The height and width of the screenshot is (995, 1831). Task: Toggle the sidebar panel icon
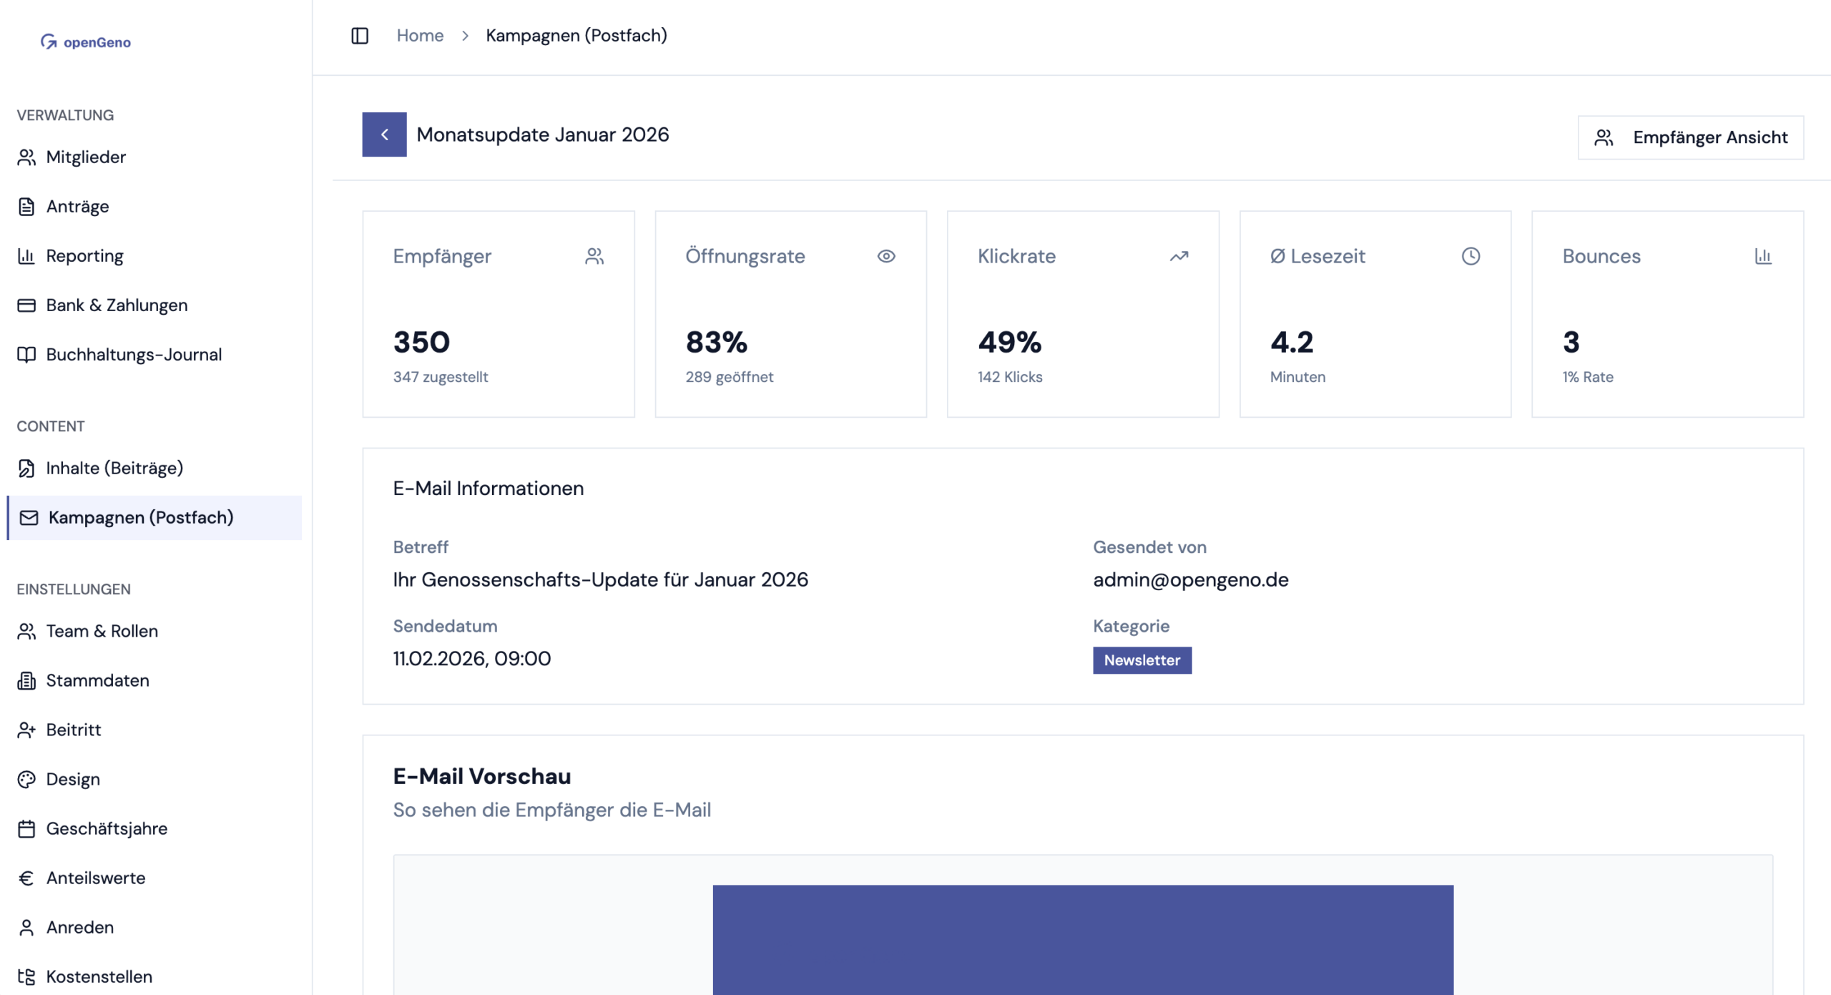tap(360, 36)
